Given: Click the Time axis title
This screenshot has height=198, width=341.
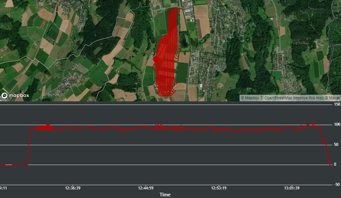Looking at the screenshot, I should [165, 195].
